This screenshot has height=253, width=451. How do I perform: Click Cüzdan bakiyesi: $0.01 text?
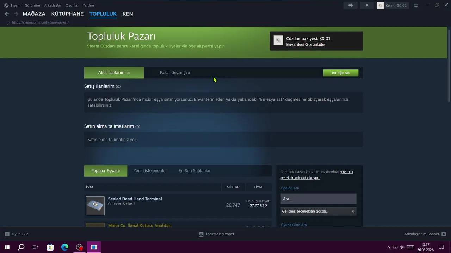(x=308, y=39)
